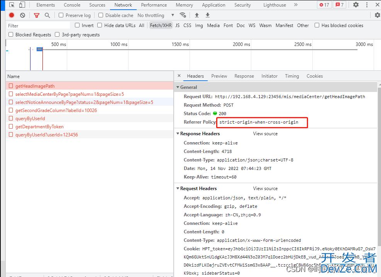Select getSecondGradeColumn request row
This screenshot has width=381, height=277.
pyautogui.click(x=90, y=110)
